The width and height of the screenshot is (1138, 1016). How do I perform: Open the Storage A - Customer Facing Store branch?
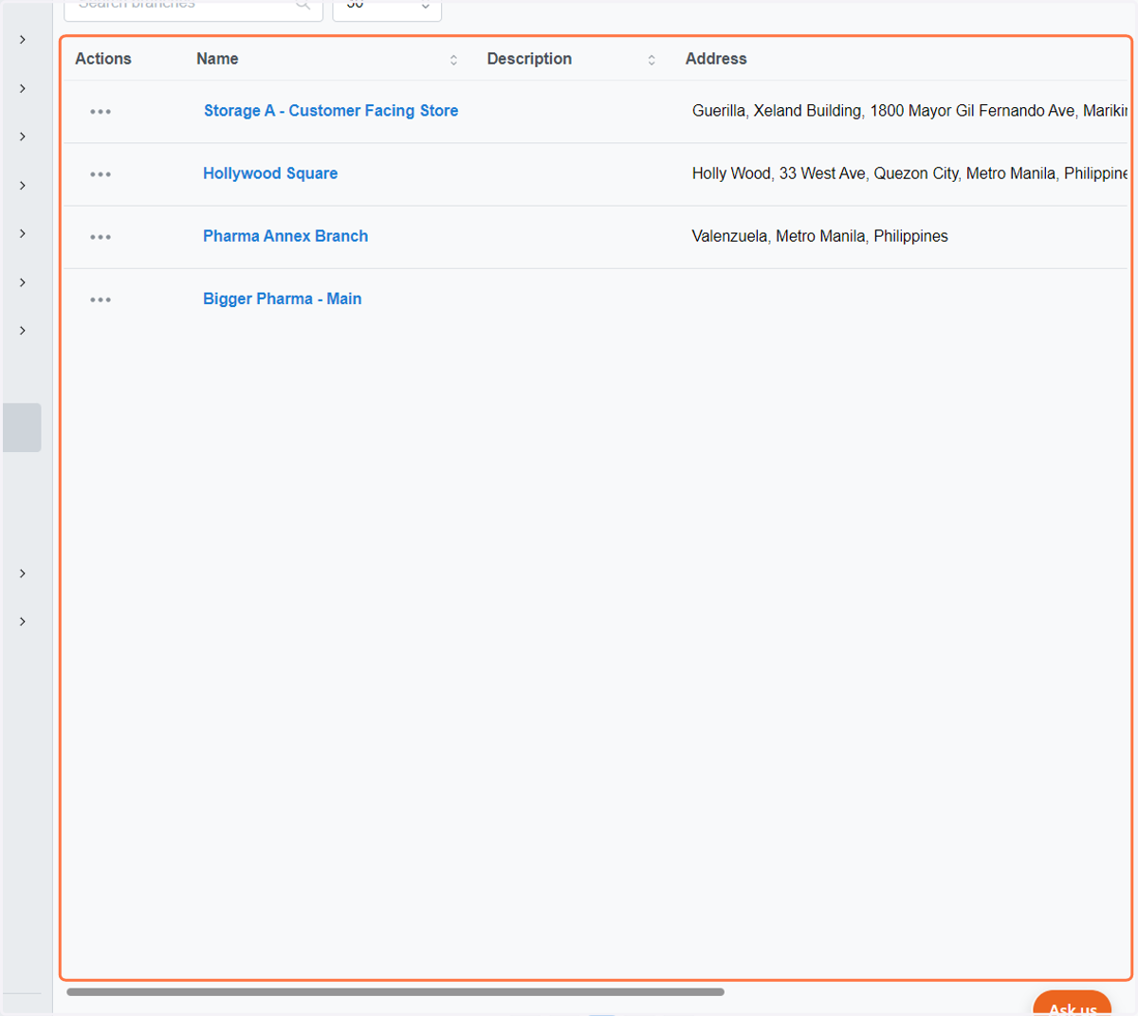[331, 111]
